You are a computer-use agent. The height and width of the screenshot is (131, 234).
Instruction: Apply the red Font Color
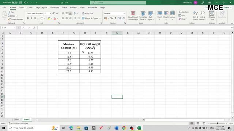pyautogui.click(x=55, y=18)
